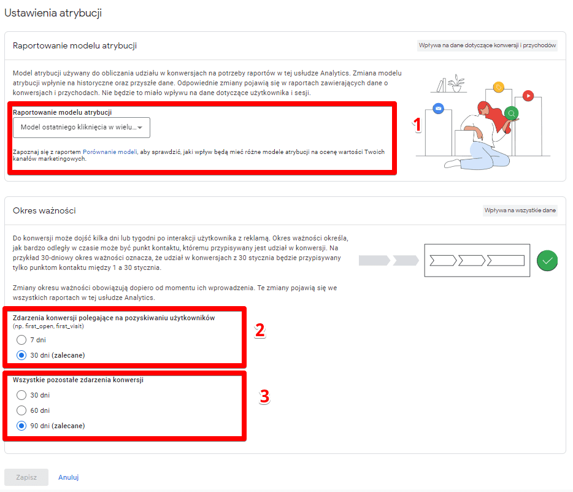The height and width of the screenshot is (492, 573).
Task: Click the Anuluj link
Action: pyautogui.click(x=68, y=477)
